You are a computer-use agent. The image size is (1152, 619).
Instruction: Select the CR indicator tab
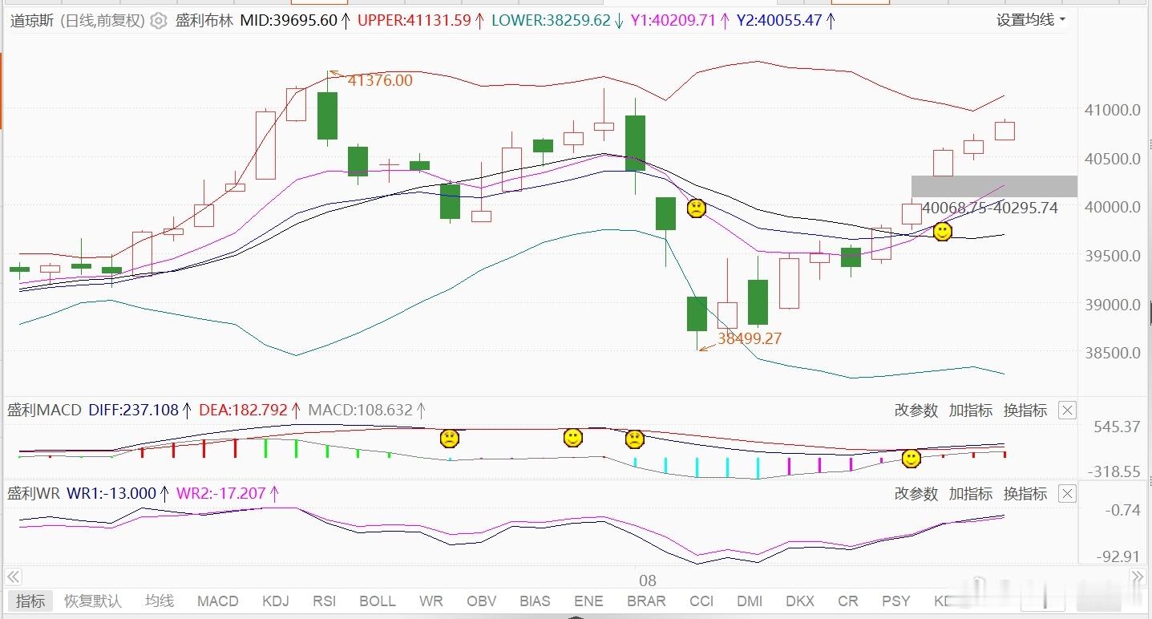click(x=847, y=601)
